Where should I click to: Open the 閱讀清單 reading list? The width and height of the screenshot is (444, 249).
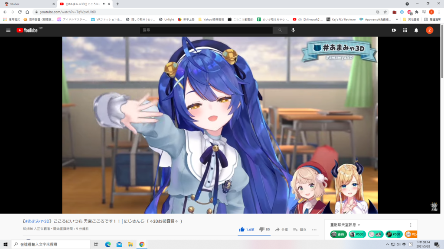point(432,19)
